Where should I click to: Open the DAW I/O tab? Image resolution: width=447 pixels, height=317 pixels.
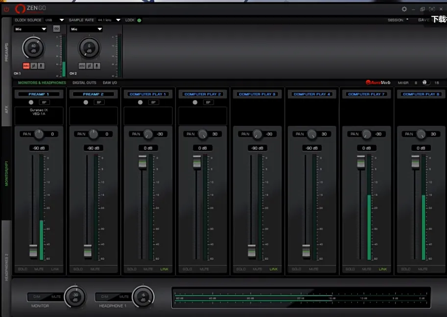click(x=110, y=83)
